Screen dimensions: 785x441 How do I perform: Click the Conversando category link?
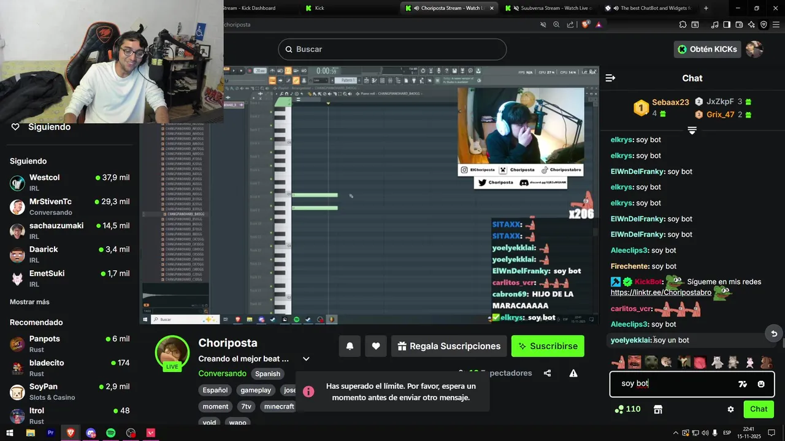pos(222,373)
